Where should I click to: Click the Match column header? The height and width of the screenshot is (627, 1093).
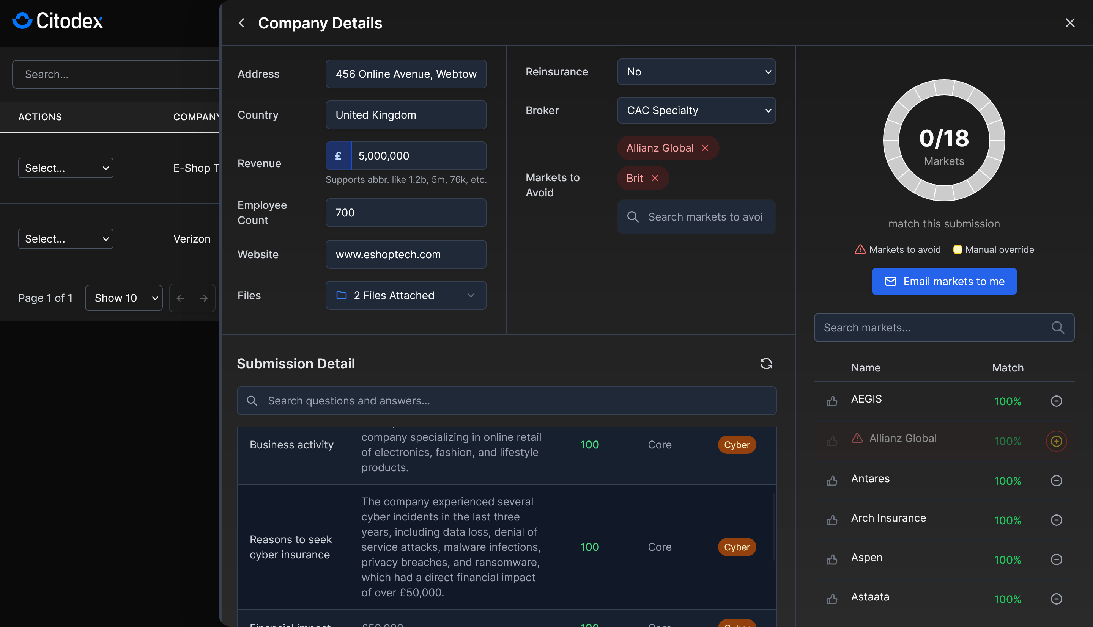point(1007,368)
